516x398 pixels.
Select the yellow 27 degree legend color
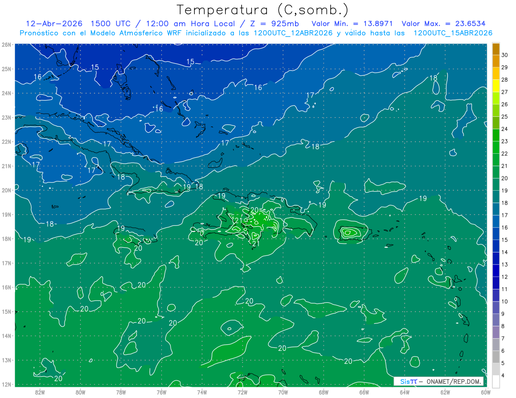496,86
